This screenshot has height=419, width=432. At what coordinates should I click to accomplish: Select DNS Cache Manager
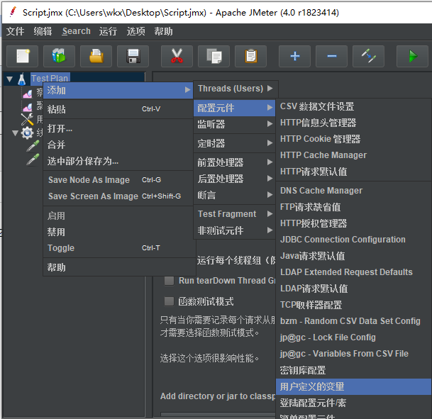[x=353, y=191]
